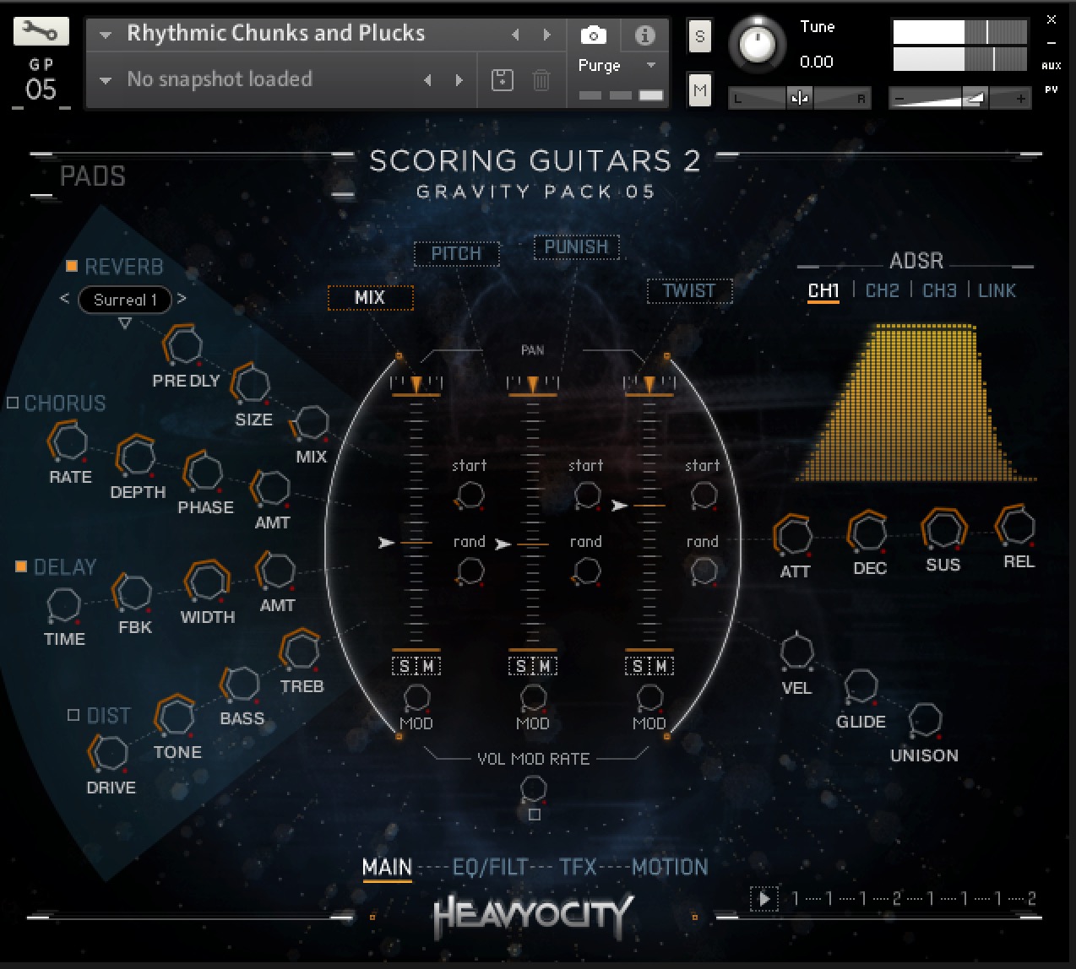Expand the Purge dropdown menu
This screenshot has height=969, width=1076.
tap(651, 65)
